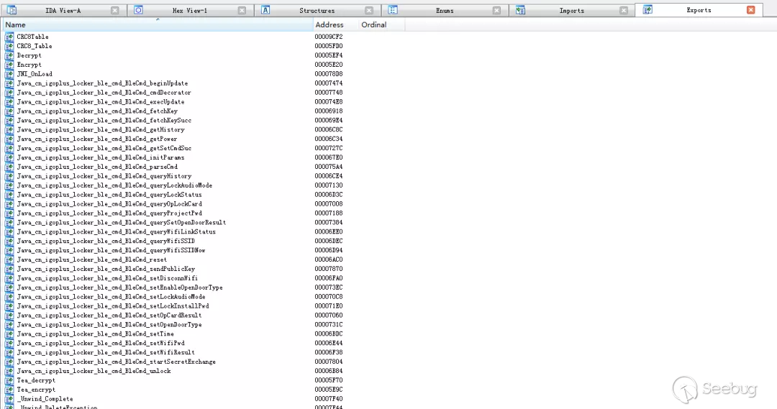Select the BleCmd_setOpCardResult export name
777x409 pixels.
coord(109,316)
